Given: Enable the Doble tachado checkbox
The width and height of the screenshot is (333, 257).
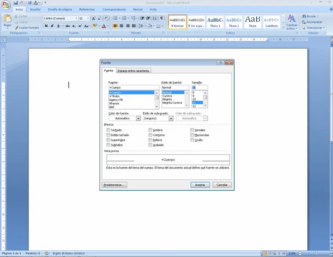Looking at the screenshot, I should (x=108, y=135).
